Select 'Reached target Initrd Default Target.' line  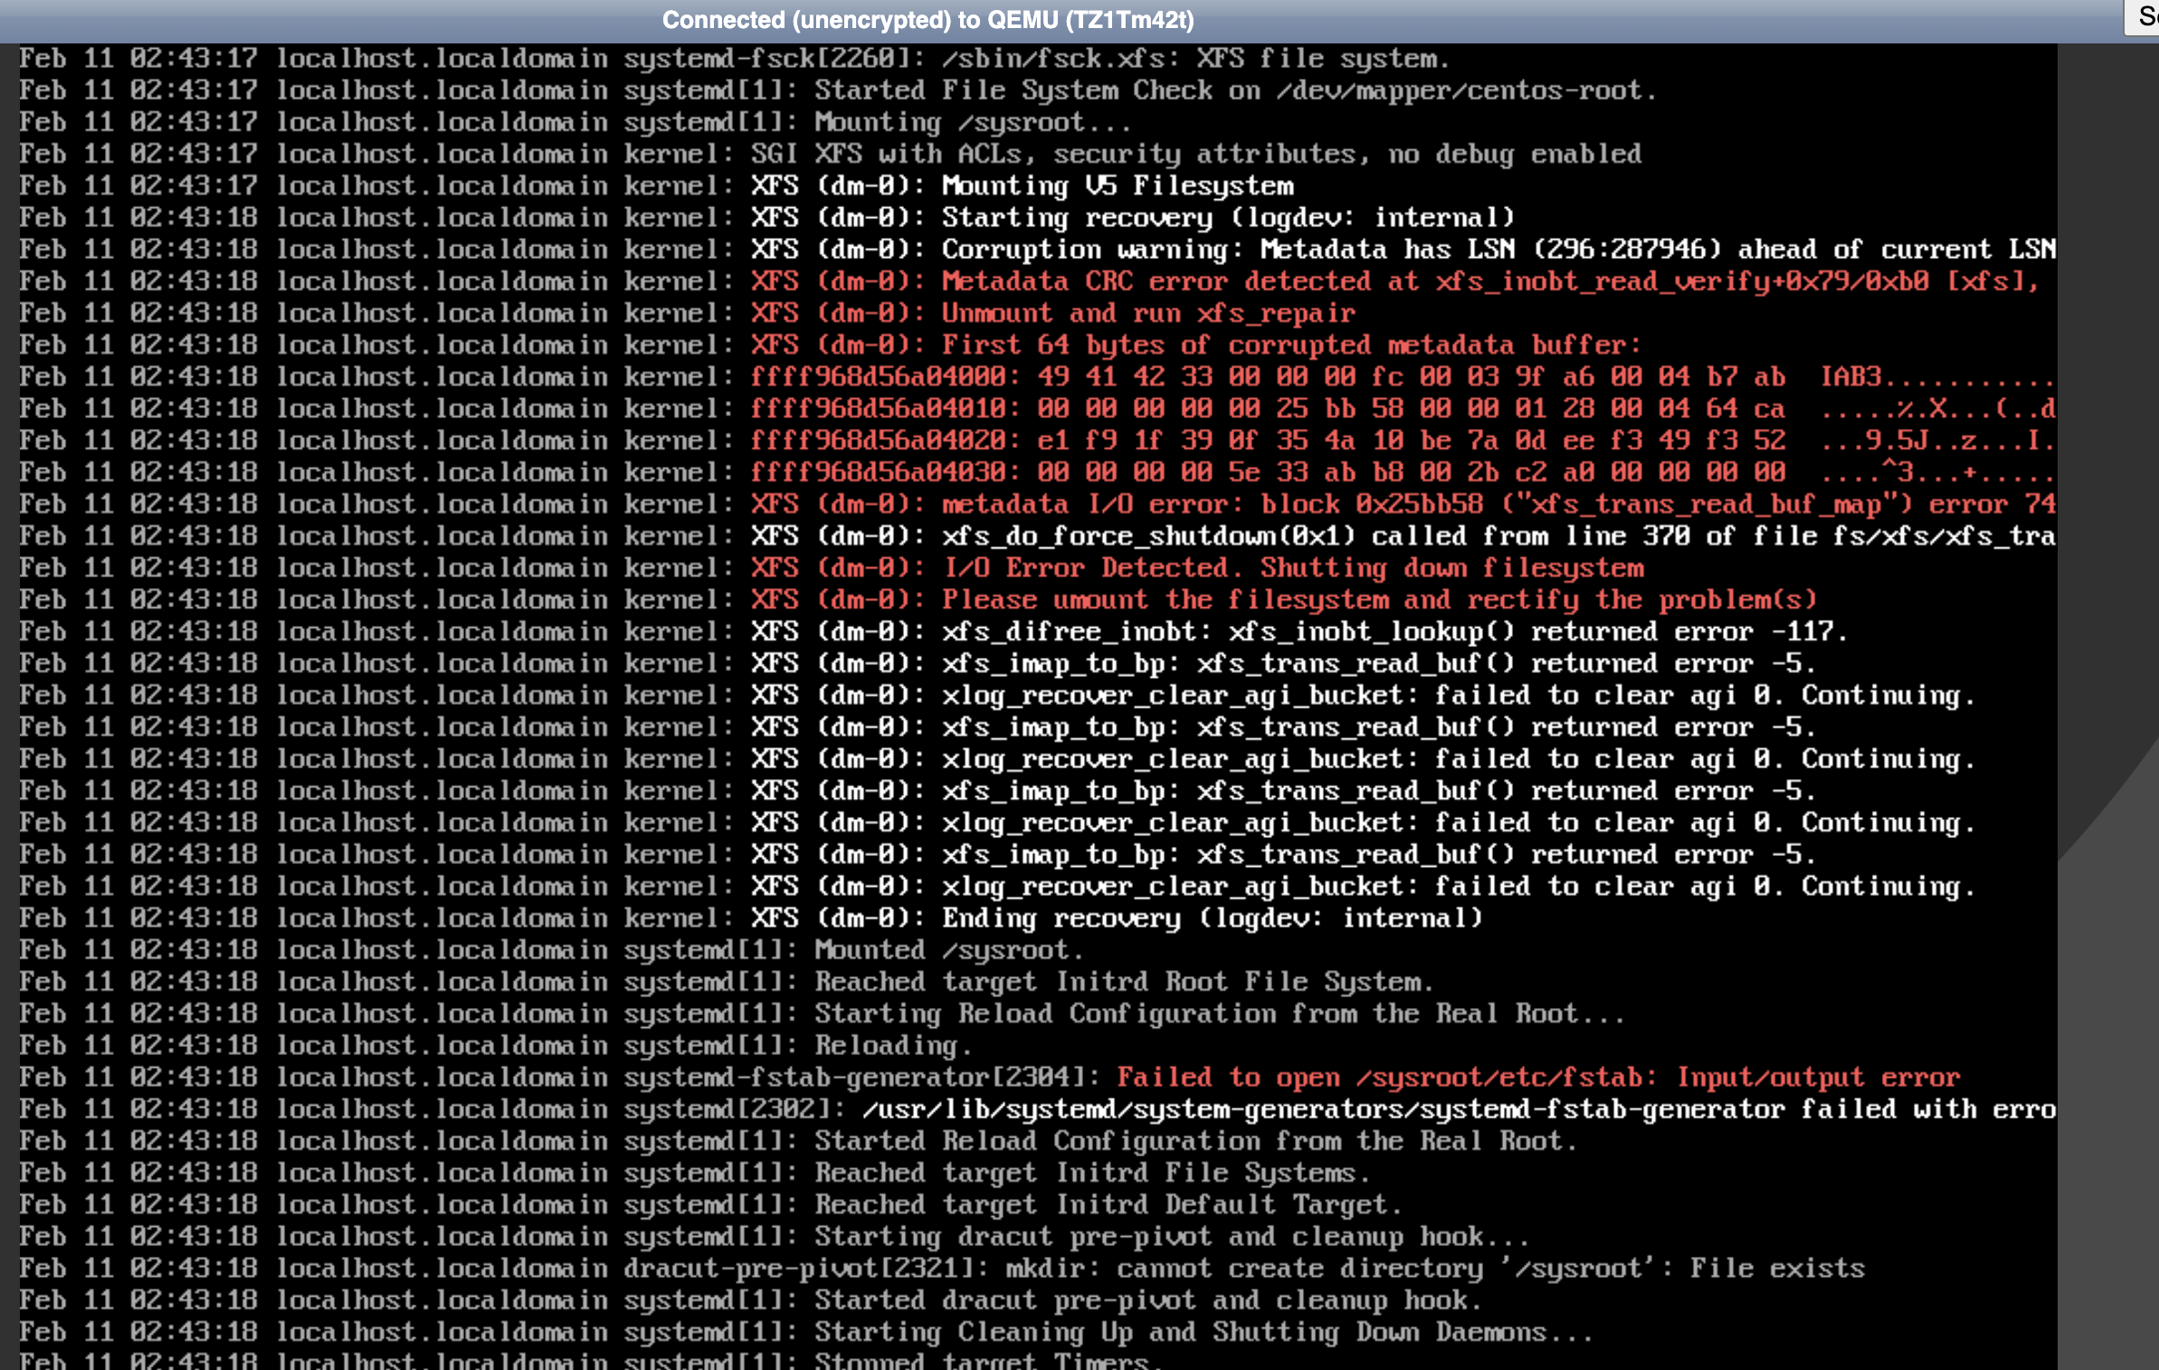click(1108, 1204)
